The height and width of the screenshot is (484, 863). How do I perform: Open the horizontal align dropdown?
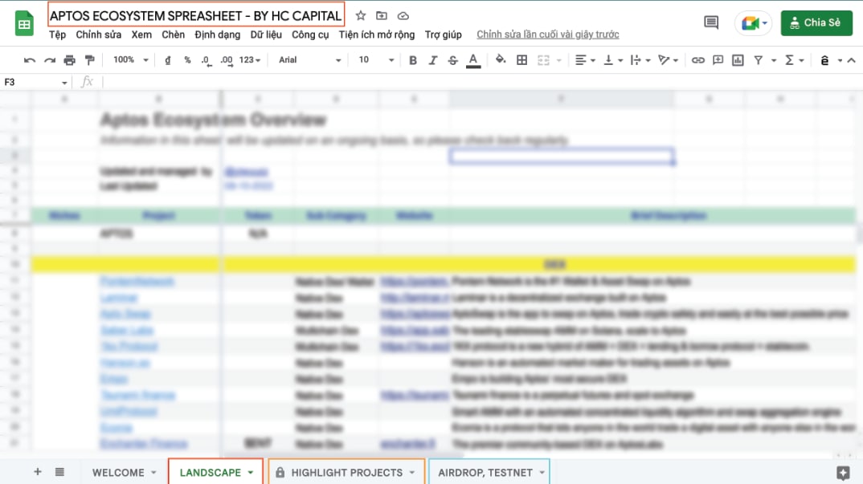pyautogui.click(x=585, y=60)
